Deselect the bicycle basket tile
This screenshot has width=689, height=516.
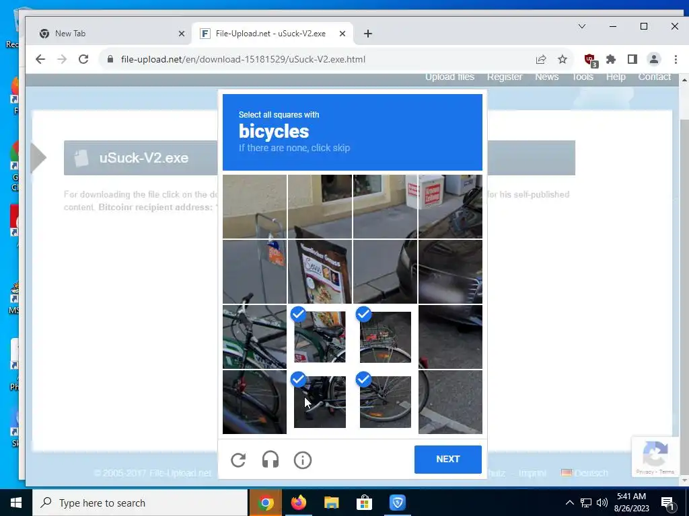(385, 337)
